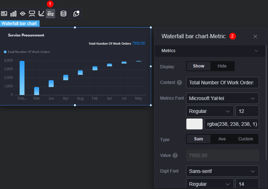Screen dimensions: 268x189
Task: Open the axis settings toolbar icon
Action: point(41,14)
